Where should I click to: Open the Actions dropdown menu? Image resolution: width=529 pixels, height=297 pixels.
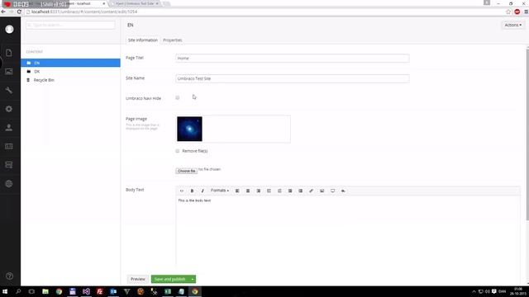point(512,25)
